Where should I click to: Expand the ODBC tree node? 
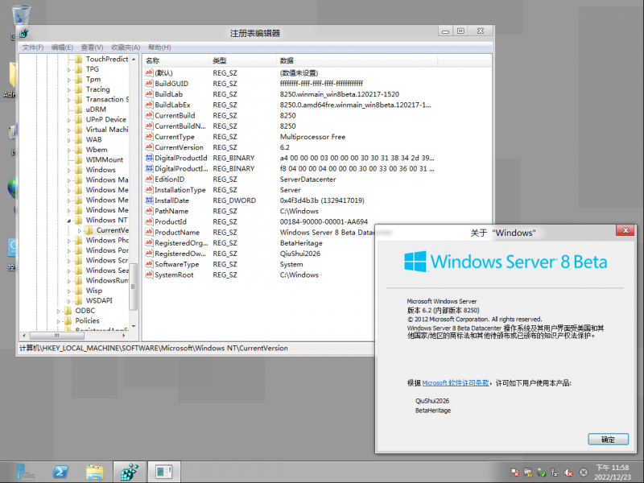click(x=58, y=312)
